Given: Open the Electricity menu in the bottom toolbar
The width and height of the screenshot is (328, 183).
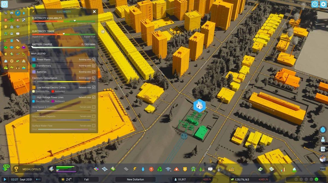Looking at the screenshot, I should coord(134,169).
